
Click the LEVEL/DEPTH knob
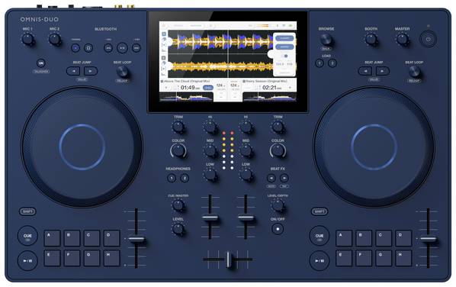pos(278,205)
